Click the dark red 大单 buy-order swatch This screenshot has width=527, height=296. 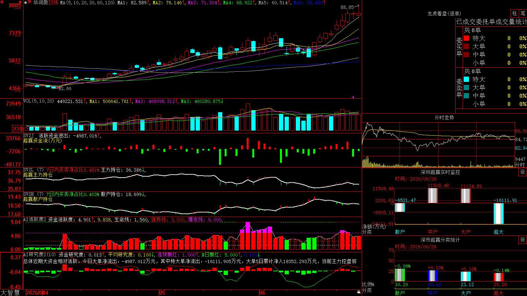coord(466,46)
